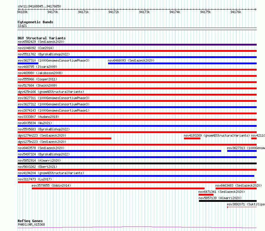Click the nsv5857139 (Almarri2020) label

click(x=220, y=198)
